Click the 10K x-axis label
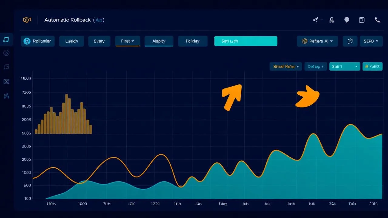Viewport: 388px width, 218px height. pos(131,204)
